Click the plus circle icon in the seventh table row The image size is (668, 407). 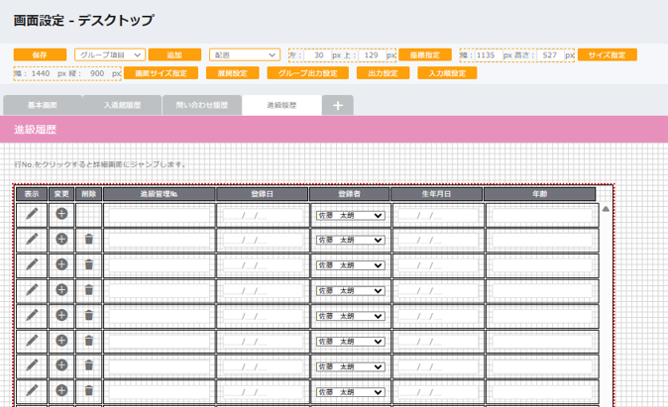61,364
